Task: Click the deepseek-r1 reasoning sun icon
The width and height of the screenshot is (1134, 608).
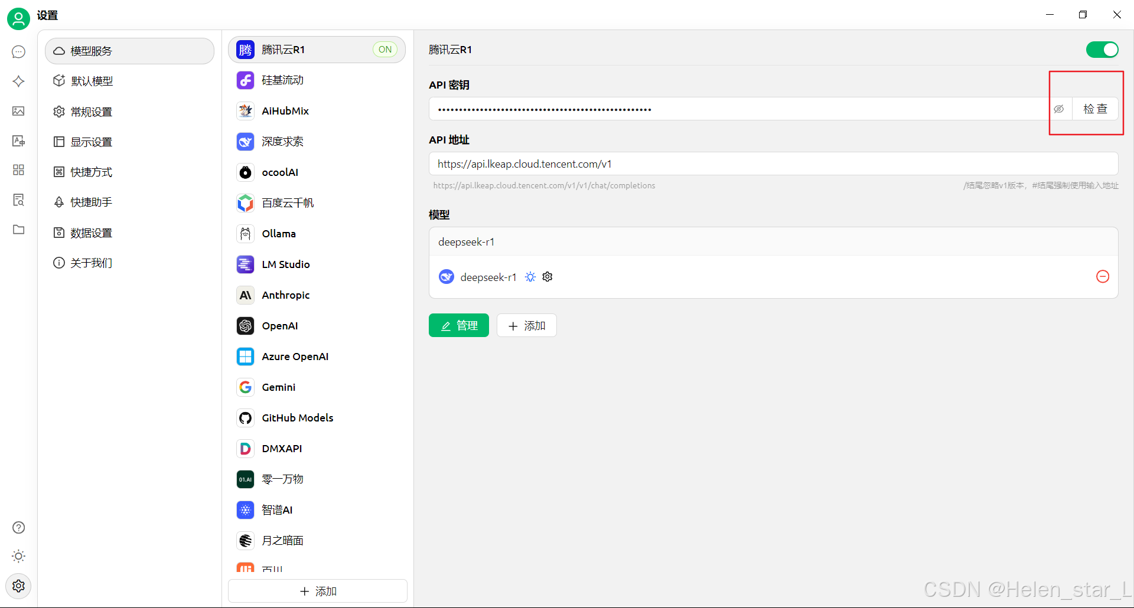Action: point(530,277)
